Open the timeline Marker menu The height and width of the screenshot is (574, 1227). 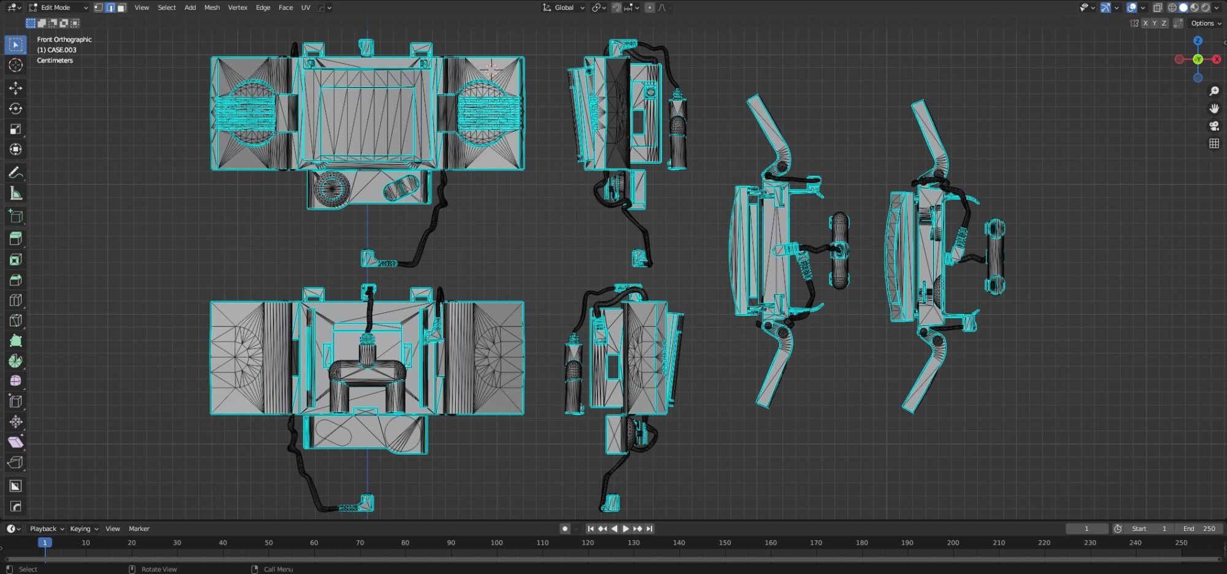pos(139,529)
